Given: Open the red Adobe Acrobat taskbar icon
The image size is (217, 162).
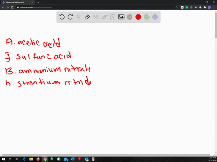Looking at the screenshot, I should 80,159.
